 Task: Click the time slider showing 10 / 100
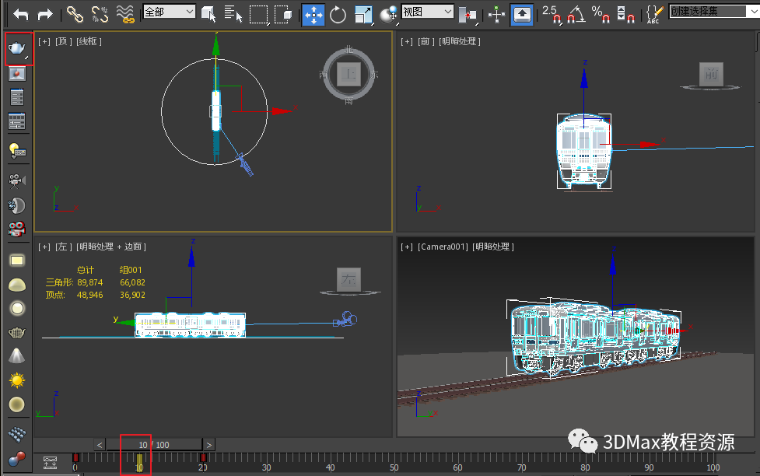[154, 445]
